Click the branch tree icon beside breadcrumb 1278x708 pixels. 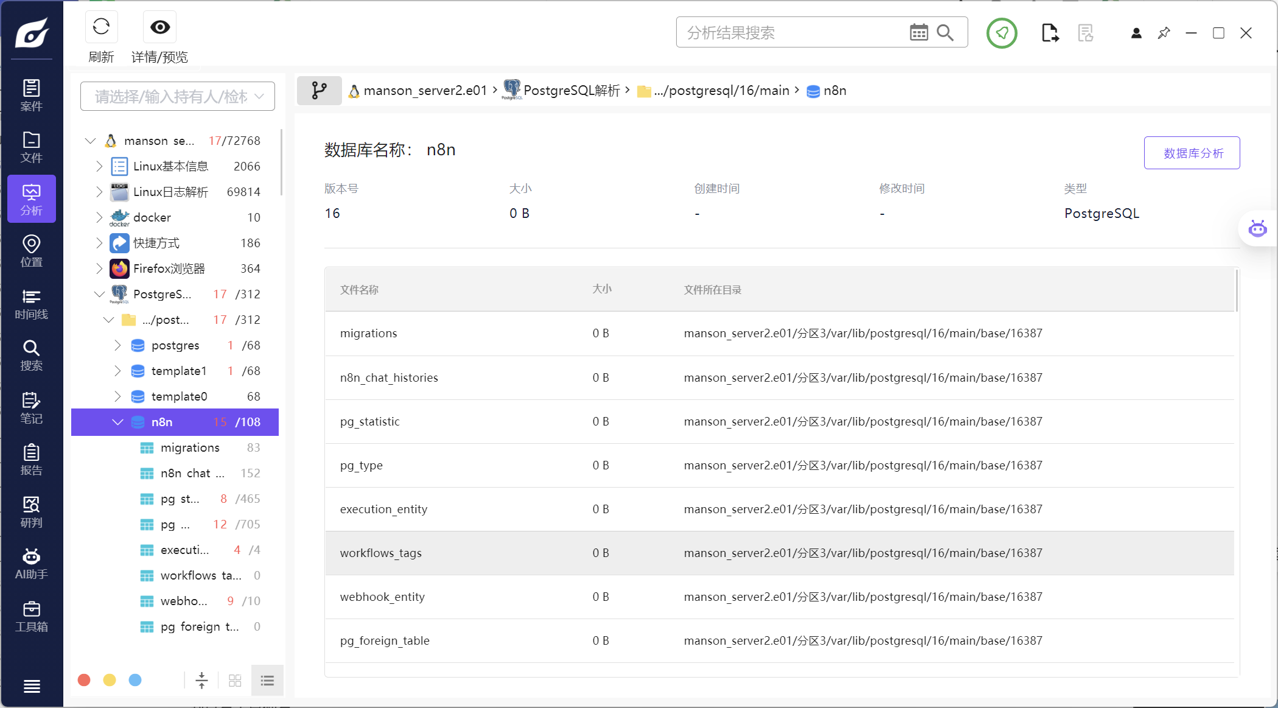(319, 91)
